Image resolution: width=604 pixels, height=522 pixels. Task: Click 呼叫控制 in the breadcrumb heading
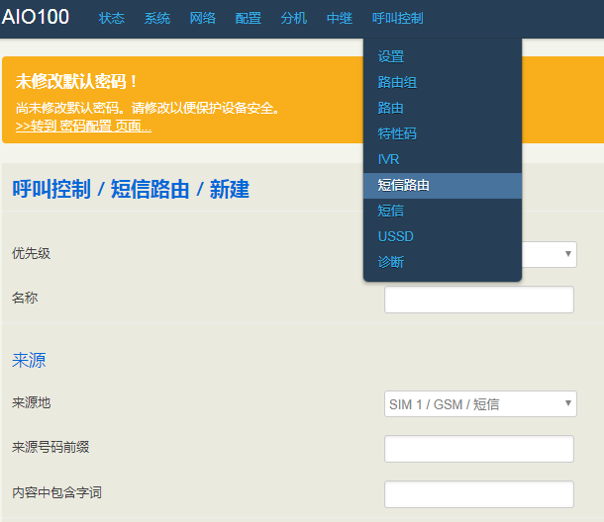51,189
